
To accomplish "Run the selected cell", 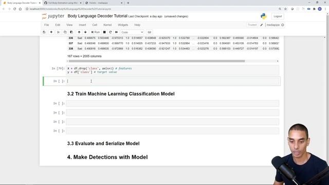I will pos(96,32).
